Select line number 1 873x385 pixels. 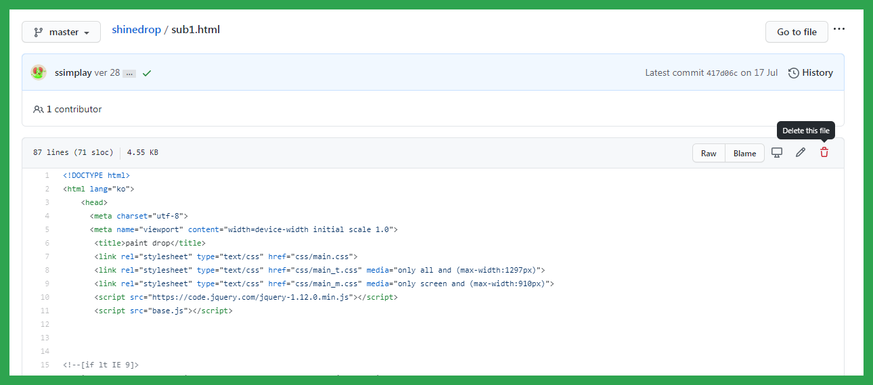[x=47, y=175]
